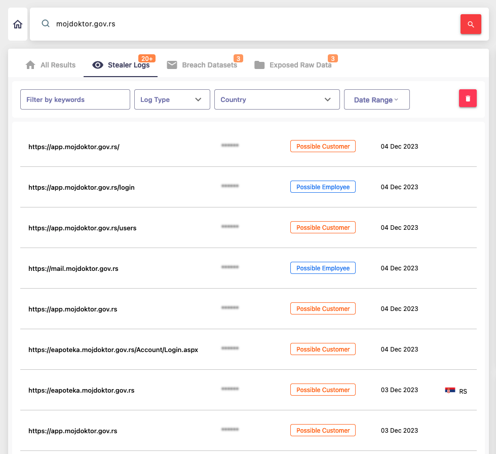
Task: Switch to Breach Datasets tab
Action: point(203,65)
